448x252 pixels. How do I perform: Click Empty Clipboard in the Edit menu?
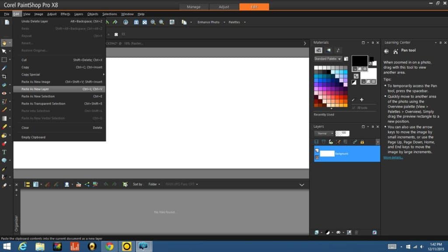[34, 137]
